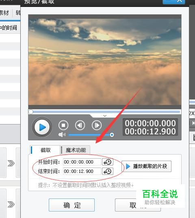Open the 魔术功能 tab
The height and width of the screenshot is (218, 195).
click(76, 150)
